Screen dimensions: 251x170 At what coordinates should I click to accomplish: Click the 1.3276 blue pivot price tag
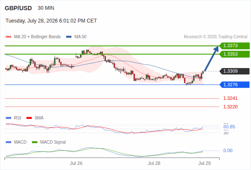pos(234,85)
